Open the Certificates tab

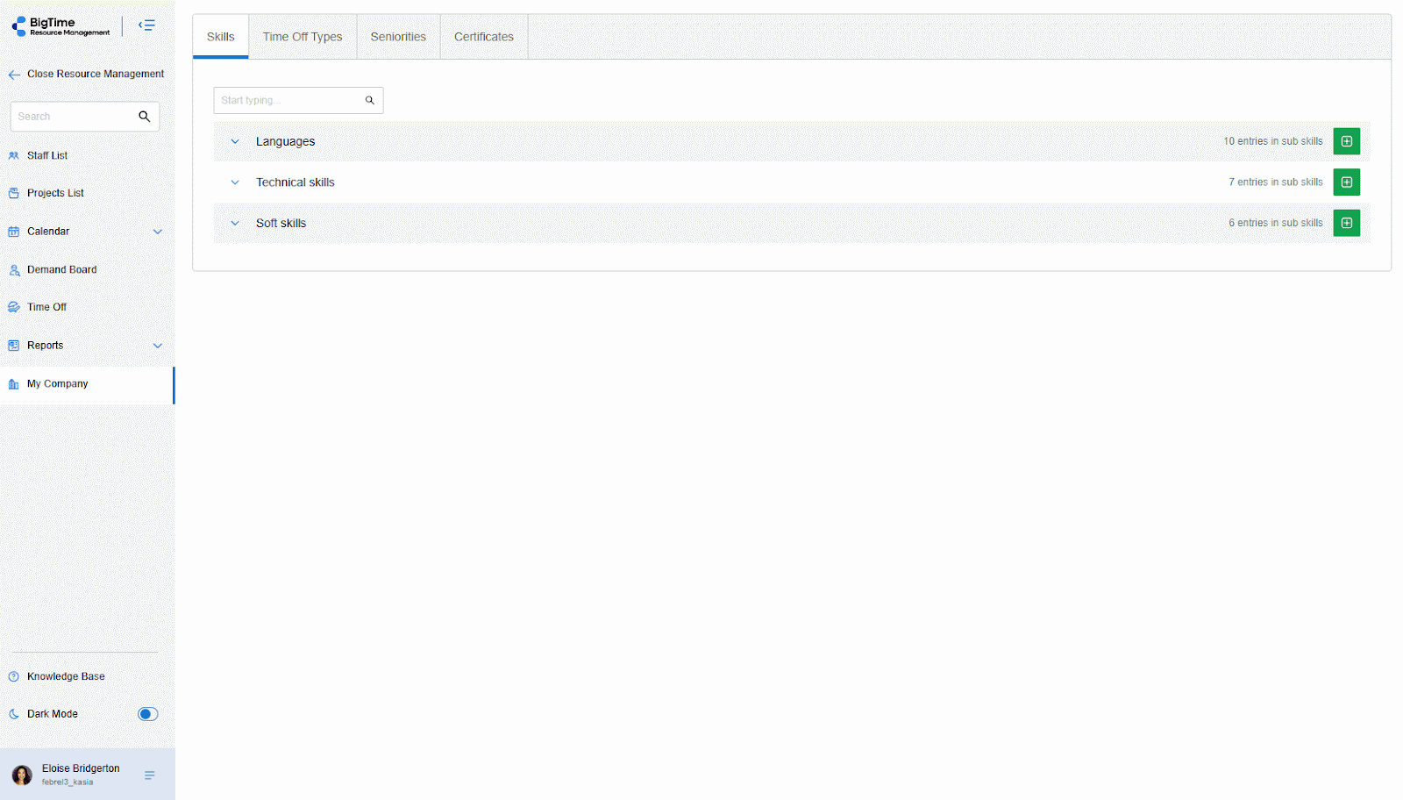tap(483, 37)
